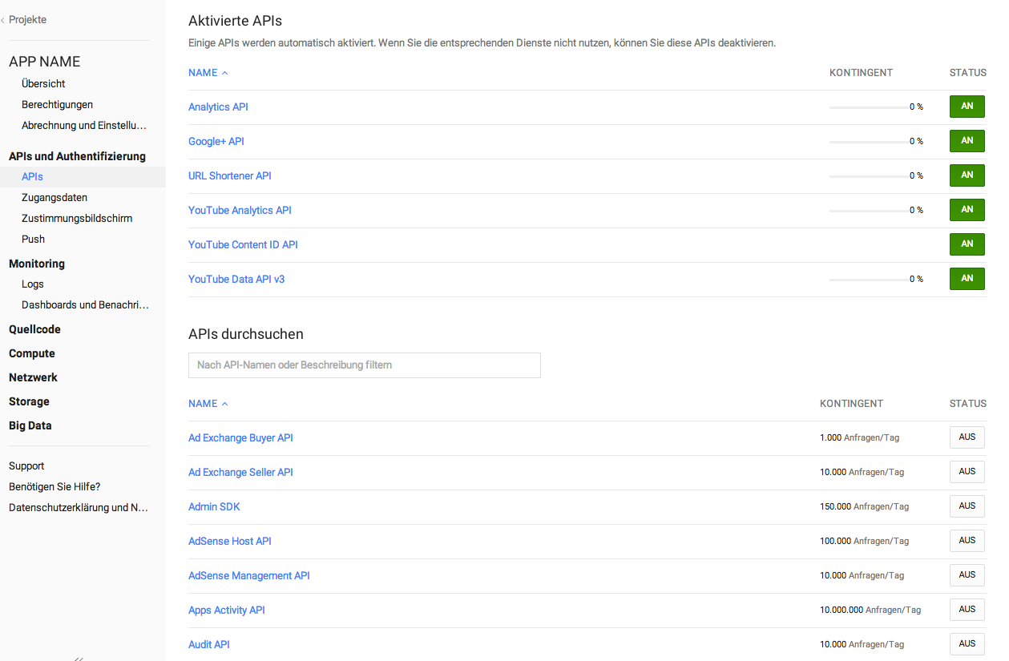Turn off Analytics API

point(967,107)
